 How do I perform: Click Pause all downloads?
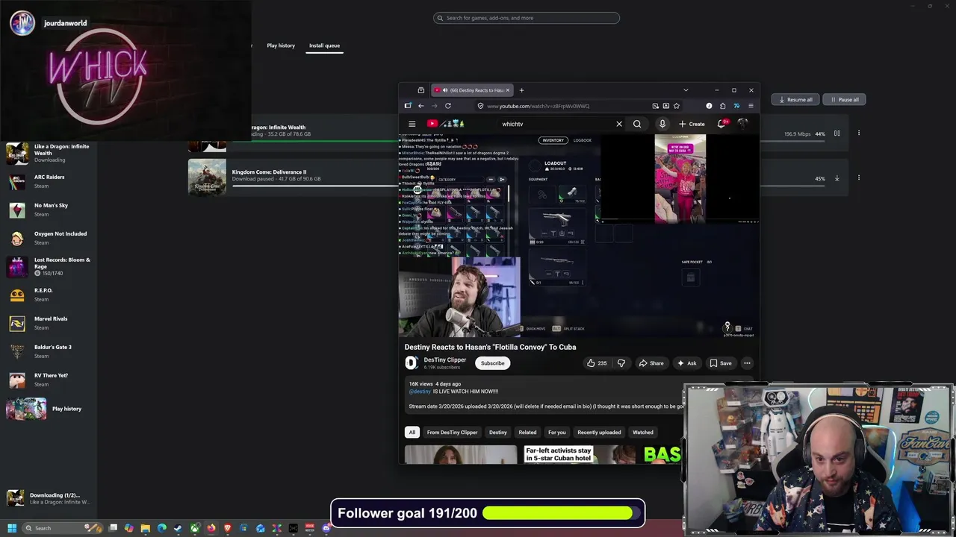point(844,99)
